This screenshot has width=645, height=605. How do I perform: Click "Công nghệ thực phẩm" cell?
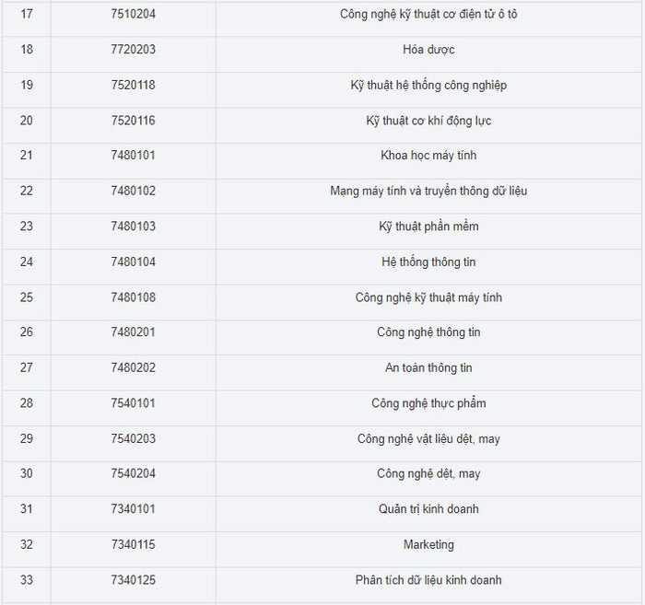(x=428, y=403)
